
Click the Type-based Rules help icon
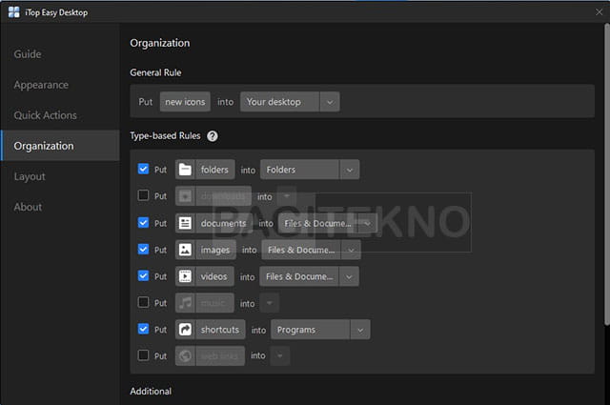213,135
